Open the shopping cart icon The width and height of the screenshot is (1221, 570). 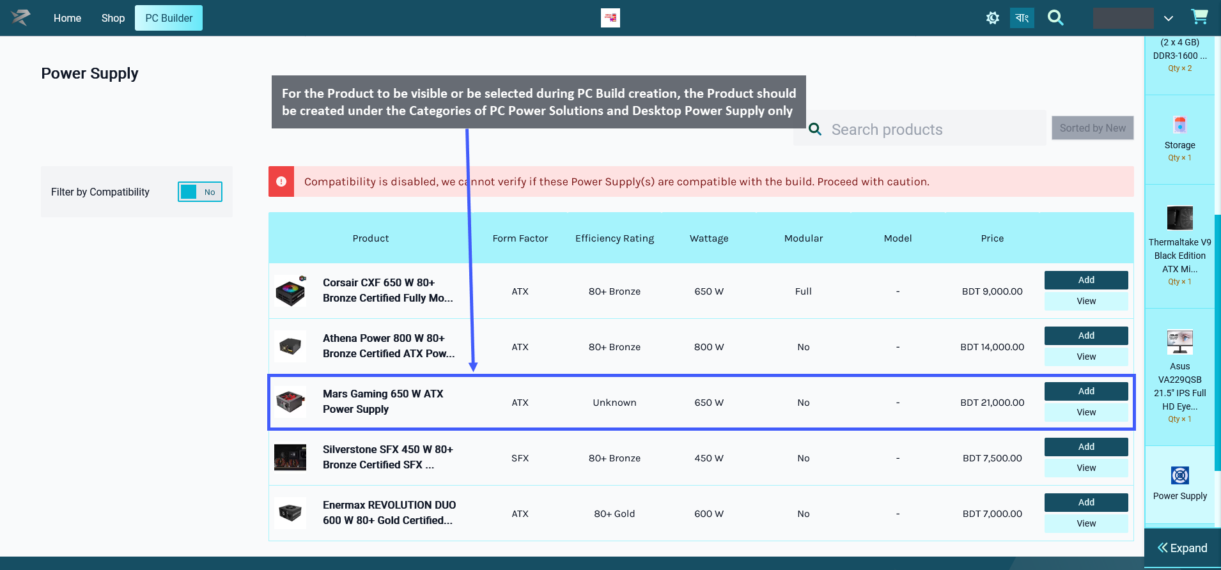coord(1199,17)
